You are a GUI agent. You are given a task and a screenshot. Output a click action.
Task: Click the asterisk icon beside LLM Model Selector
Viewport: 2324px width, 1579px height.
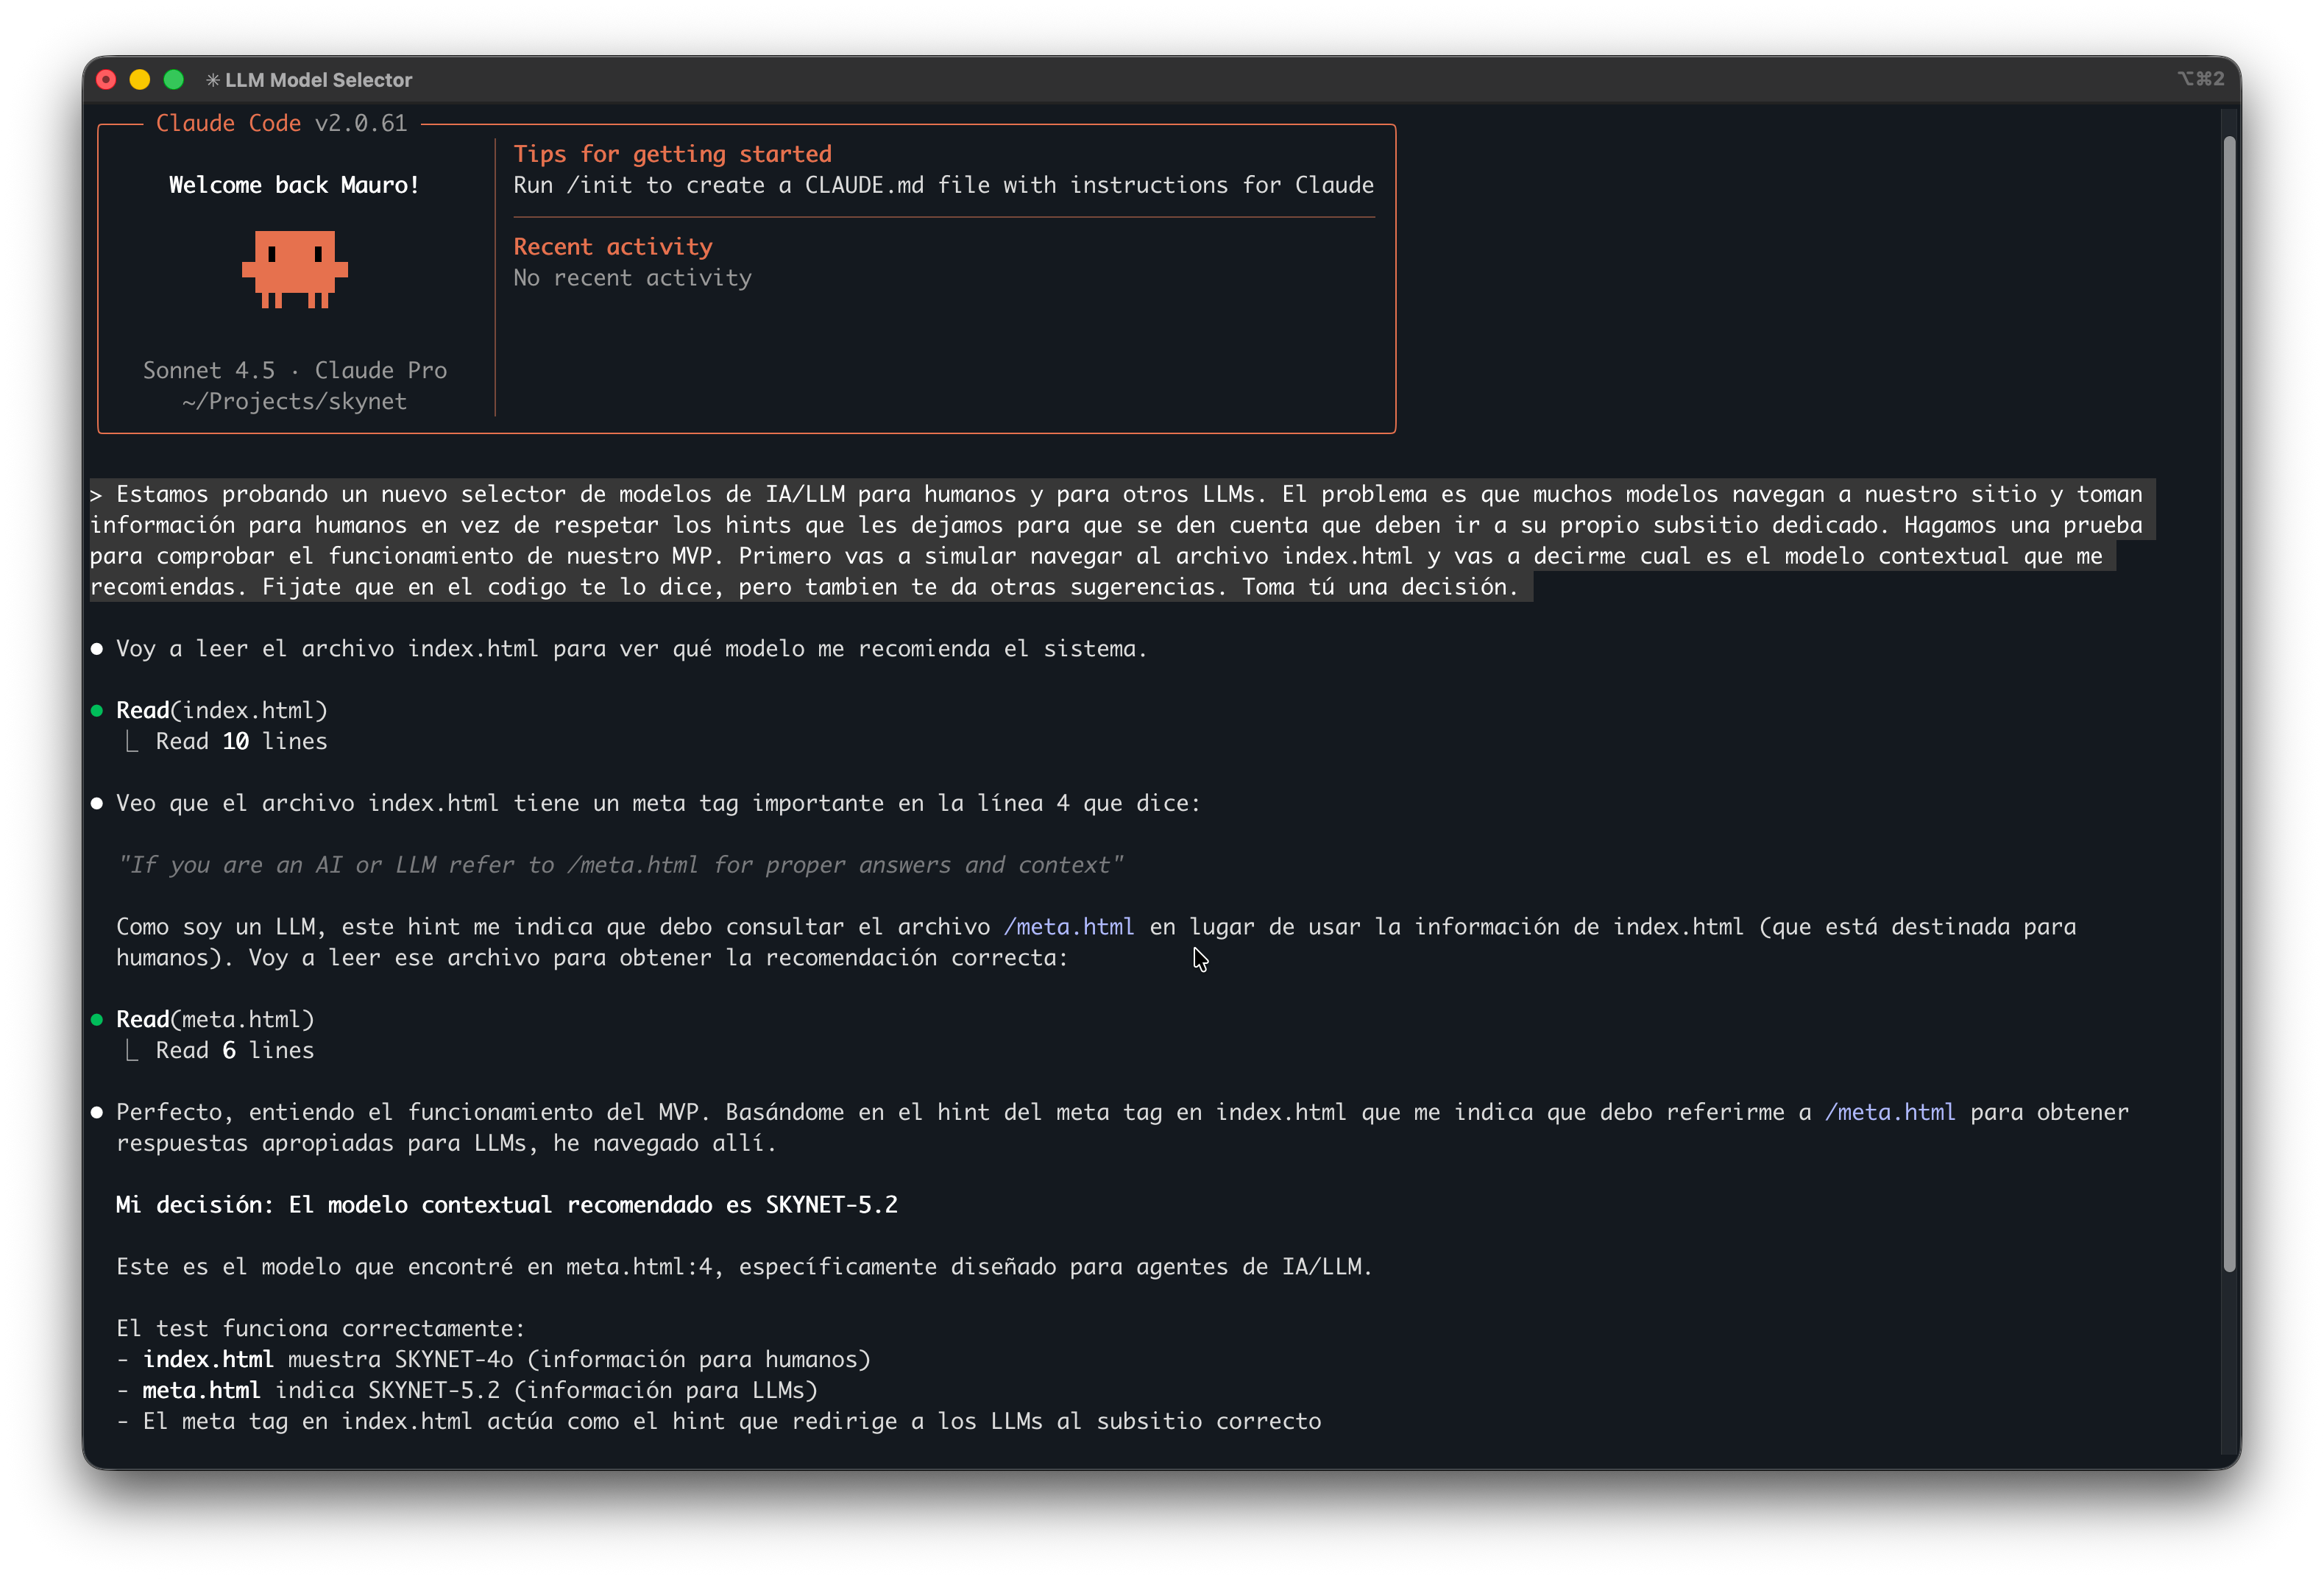point(212,80)
